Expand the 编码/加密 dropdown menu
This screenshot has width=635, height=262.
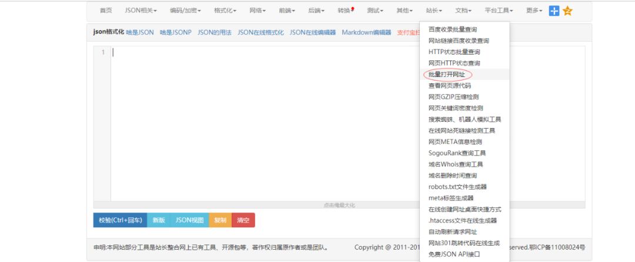(x=185, y=11)
